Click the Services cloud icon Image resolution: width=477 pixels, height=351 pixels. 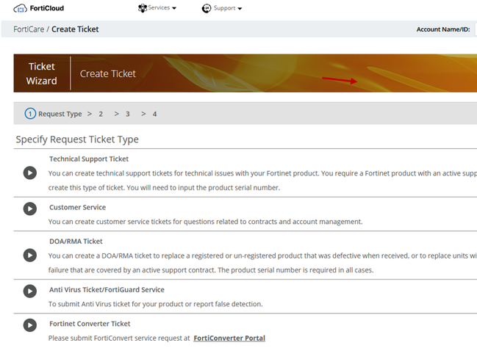pyautogui.click(x=143, y=8)
